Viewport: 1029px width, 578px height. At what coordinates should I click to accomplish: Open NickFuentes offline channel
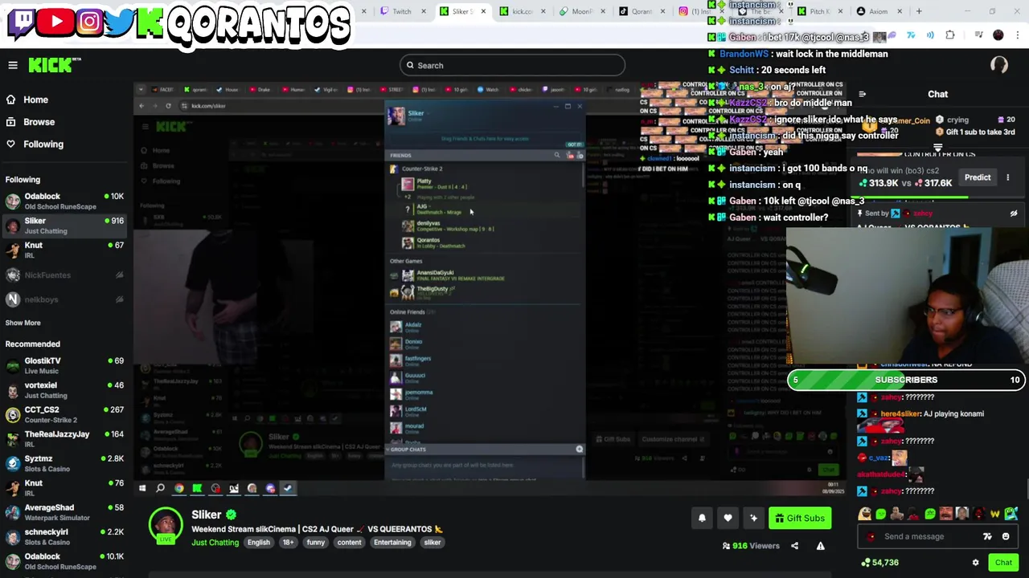click(x=64, y=275)
